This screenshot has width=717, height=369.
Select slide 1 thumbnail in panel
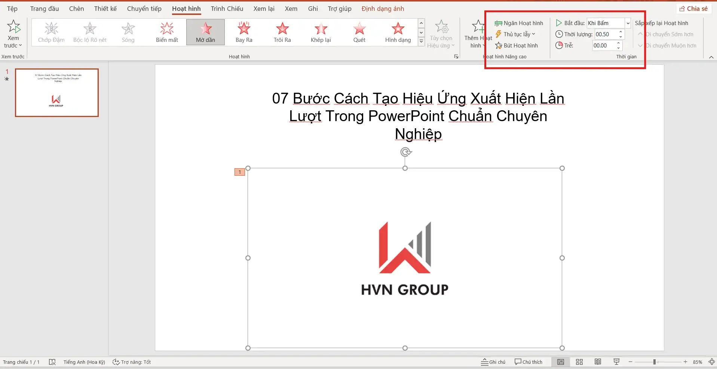pos(57,93)
